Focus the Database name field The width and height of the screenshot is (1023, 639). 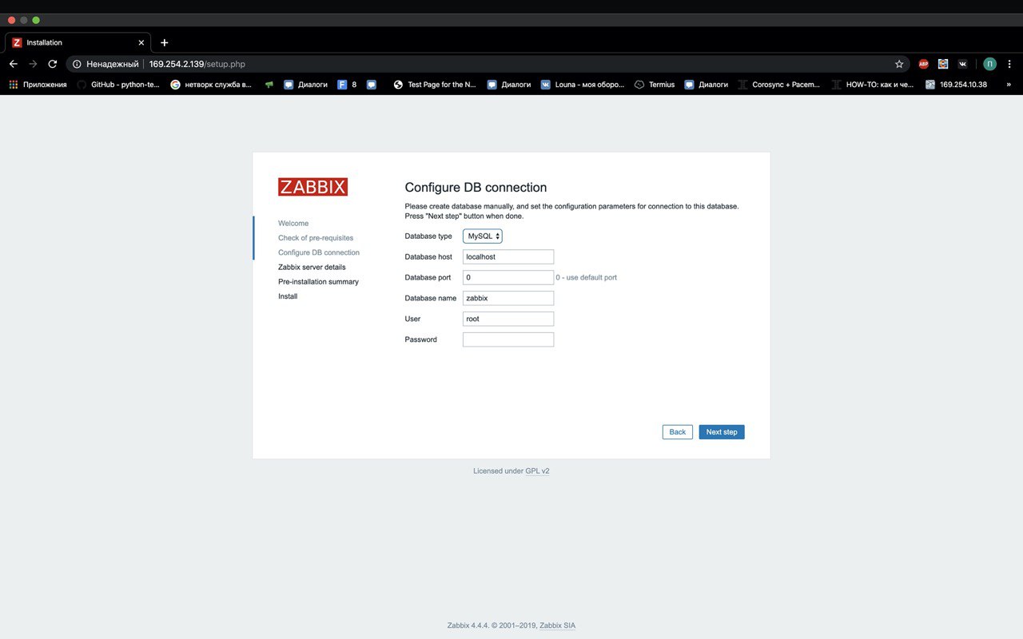[x=508, y=298]
